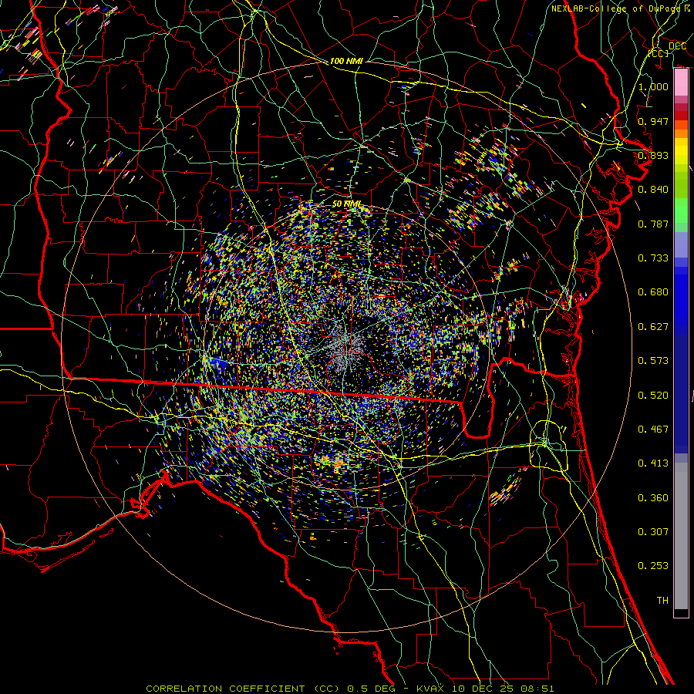Select the 0.680 legend value
The image size is (694, 694).
pos(653,292)
